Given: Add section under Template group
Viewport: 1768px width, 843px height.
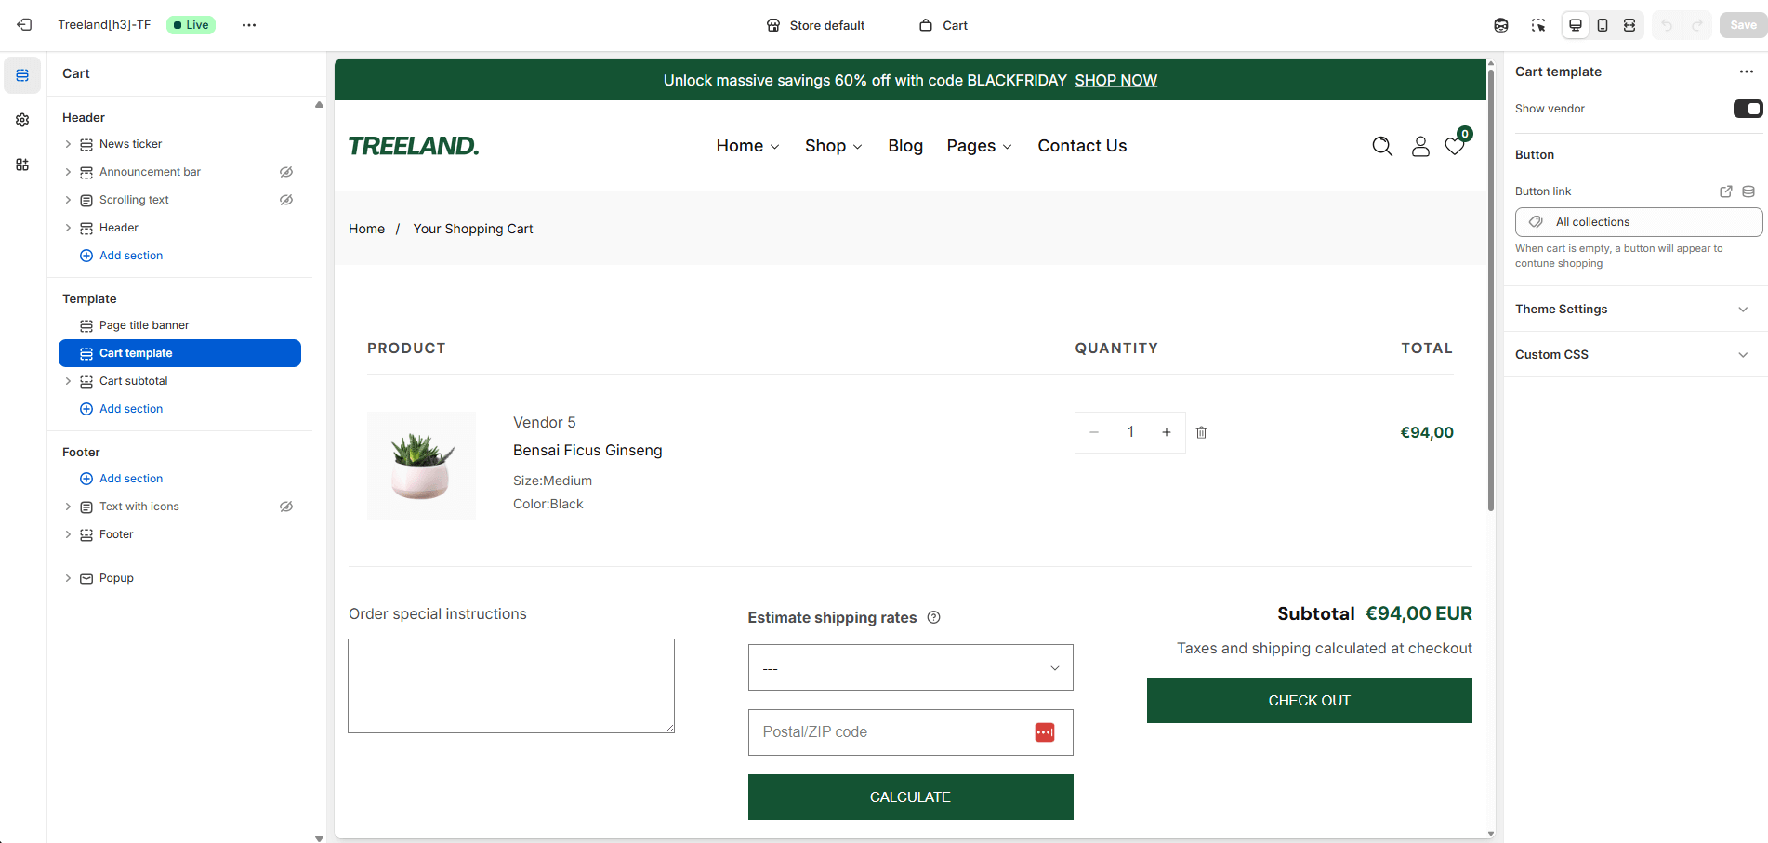Looking at the screenshot, I should tap(122, 409).
